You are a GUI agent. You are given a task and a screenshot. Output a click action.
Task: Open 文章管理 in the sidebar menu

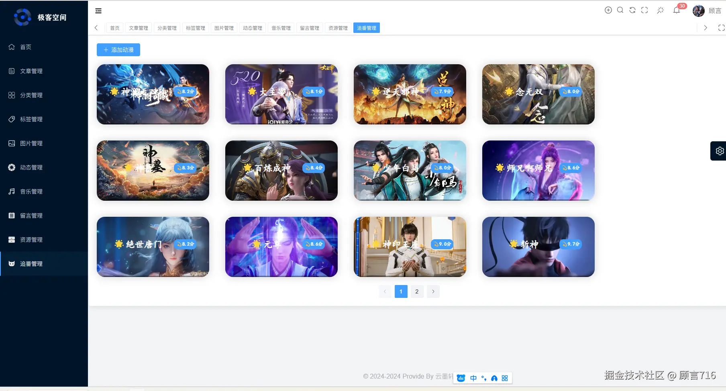44,71
